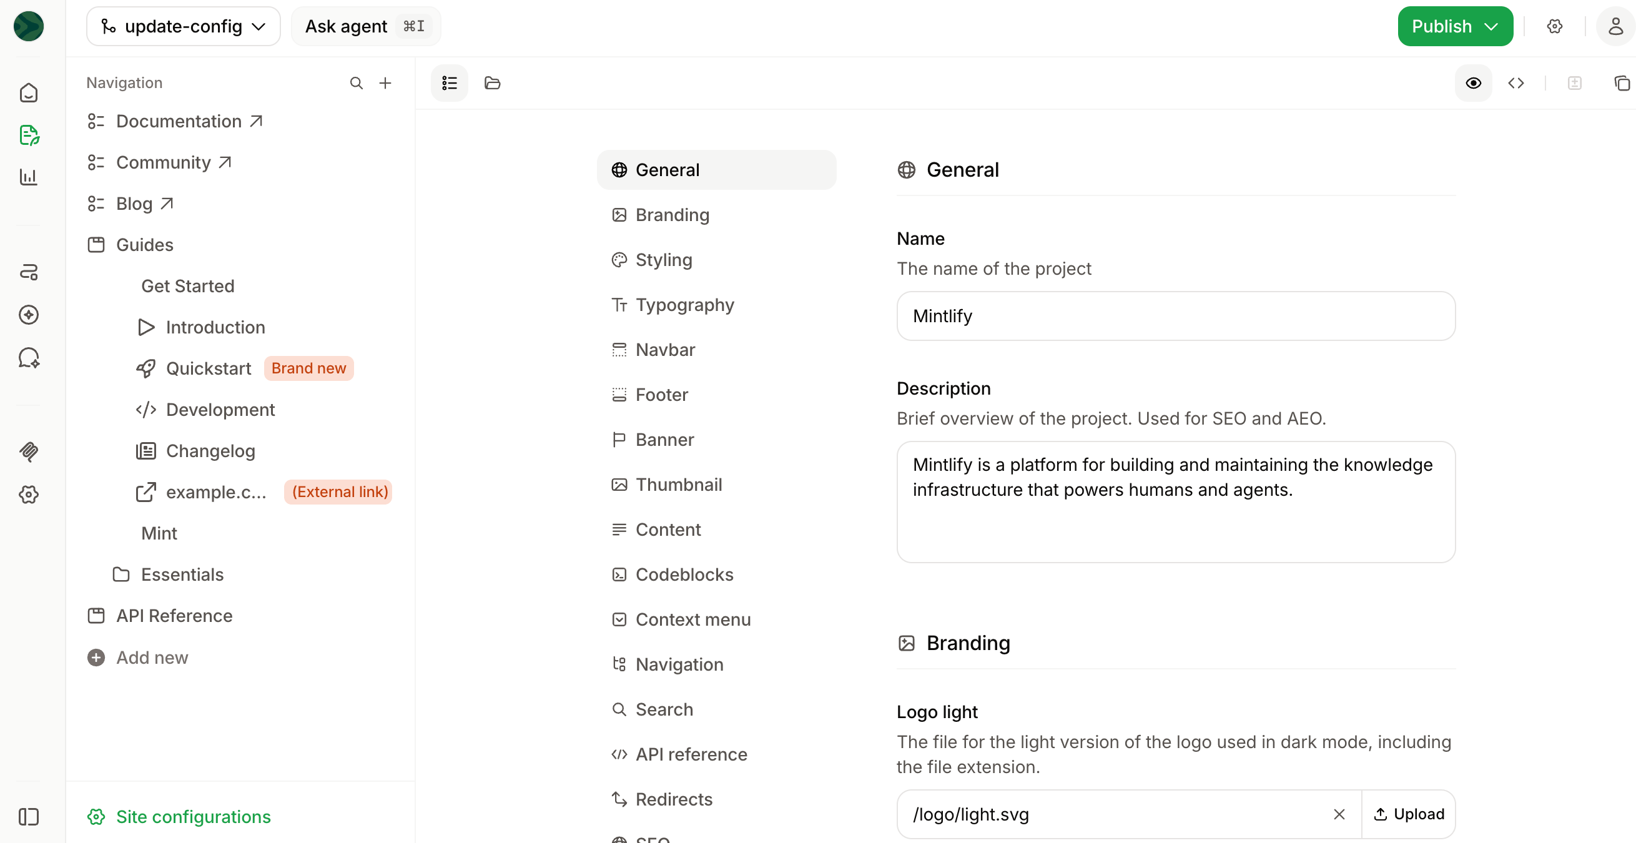Click Upload for Logo light
The height and width of the screenshot is (843, 1636).
pyautogui.click(x=1409, y=814)
